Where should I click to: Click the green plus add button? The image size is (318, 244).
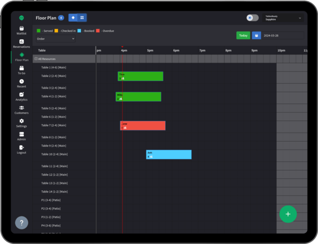coord(288,214)
